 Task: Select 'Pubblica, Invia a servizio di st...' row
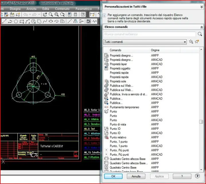tap(151, 94)
